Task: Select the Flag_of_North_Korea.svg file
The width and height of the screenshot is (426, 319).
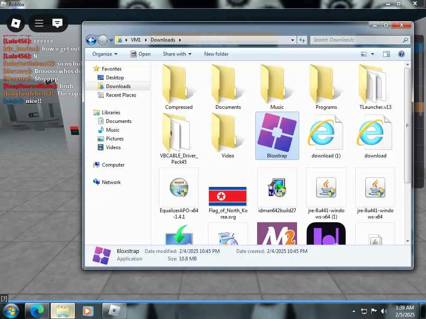Action: coord(228,202)
